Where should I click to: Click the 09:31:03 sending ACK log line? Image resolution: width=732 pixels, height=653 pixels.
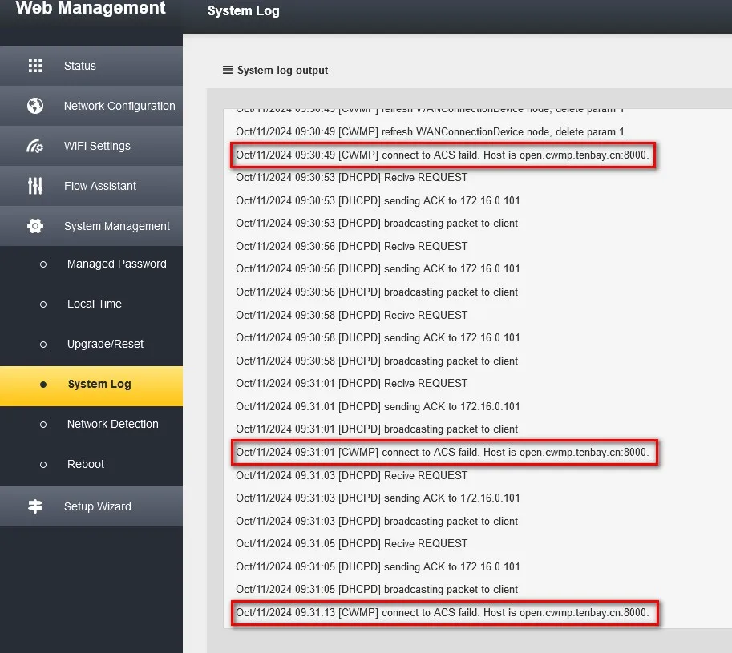click(378, 498)
